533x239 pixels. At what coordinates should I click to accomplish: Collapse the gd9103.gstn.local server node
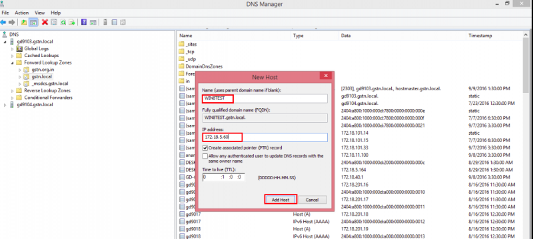coord(5,42)
